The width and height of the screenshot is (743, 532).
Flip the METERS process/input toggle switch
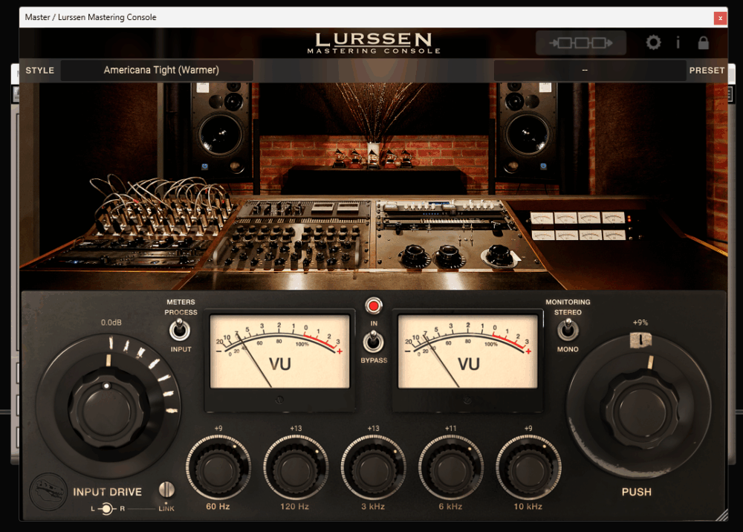180,330
